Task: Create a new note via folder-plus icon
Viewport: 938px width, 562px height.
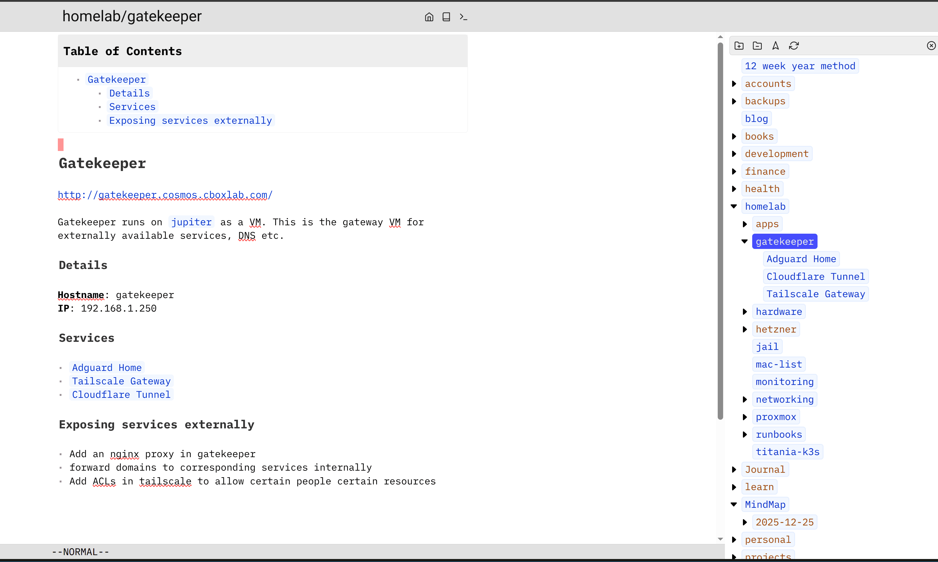Action: (x=739, y=46)
